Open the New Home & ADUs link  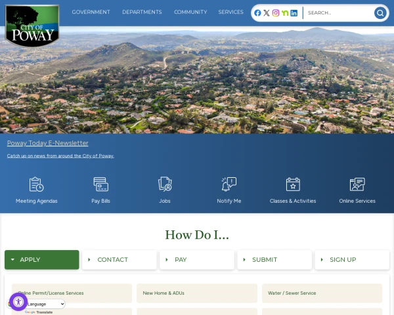tap(197, 293)
